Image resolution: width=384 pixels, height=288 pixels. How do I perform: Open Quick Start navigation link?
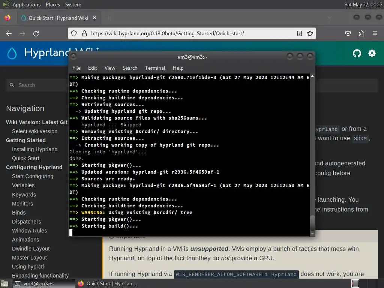25,158
